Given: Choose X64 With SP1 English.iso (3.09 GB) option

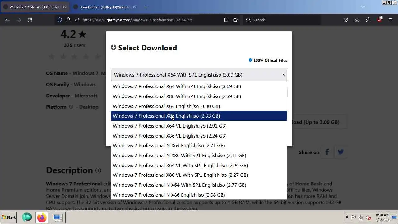Looking at the screenshot, I should tap(199, 86).
